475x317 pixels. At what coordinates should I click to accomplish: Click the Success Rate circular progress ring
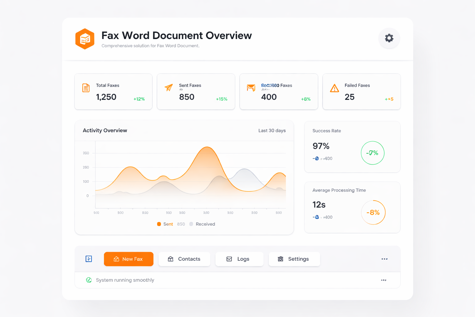point(372,153)
